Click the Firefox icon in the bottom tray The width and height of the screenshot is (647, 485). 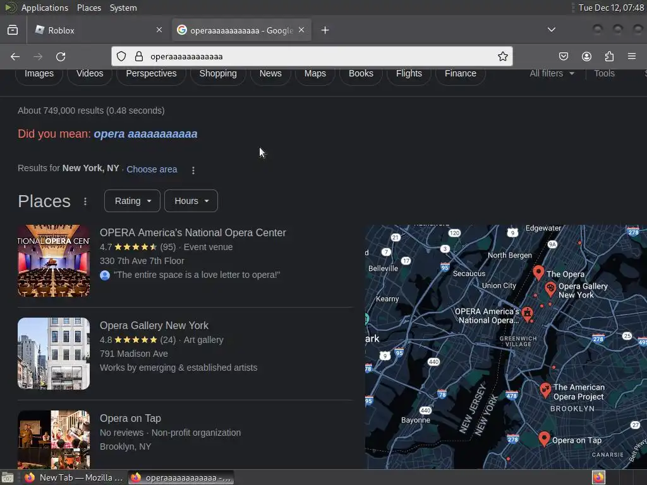coord(598,477)
